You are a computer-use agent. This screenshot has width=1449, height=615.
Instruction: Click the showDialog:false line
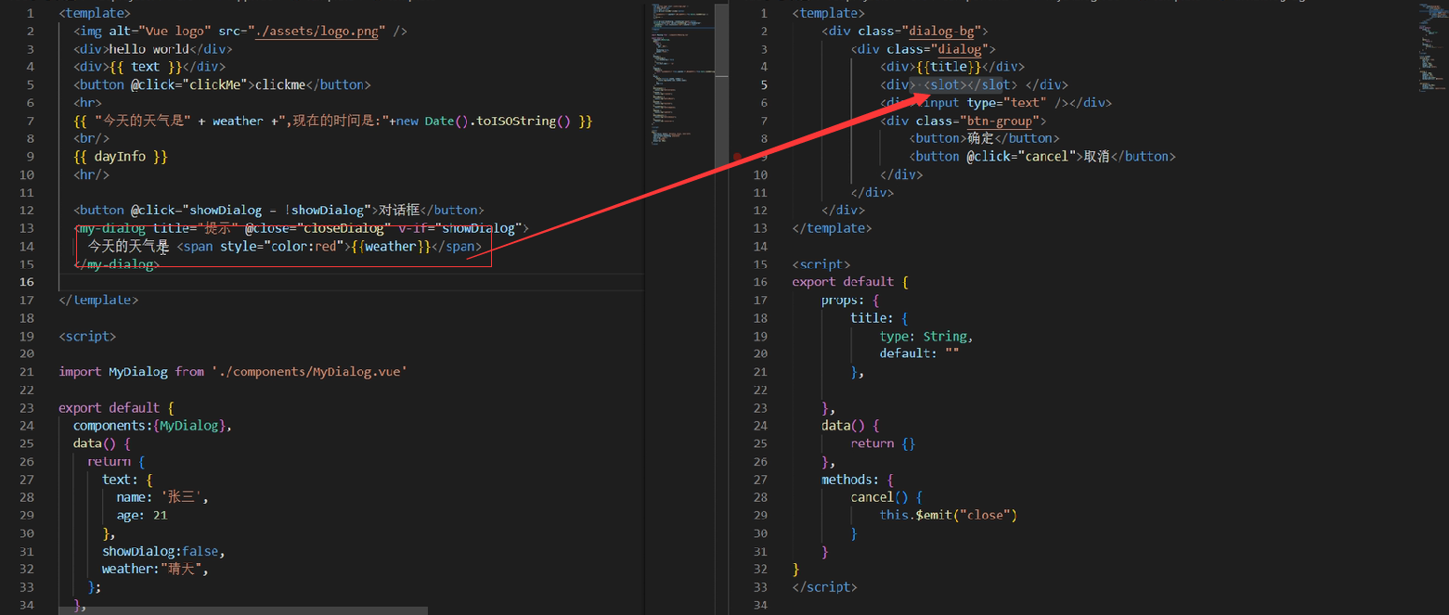coord(163,552)
